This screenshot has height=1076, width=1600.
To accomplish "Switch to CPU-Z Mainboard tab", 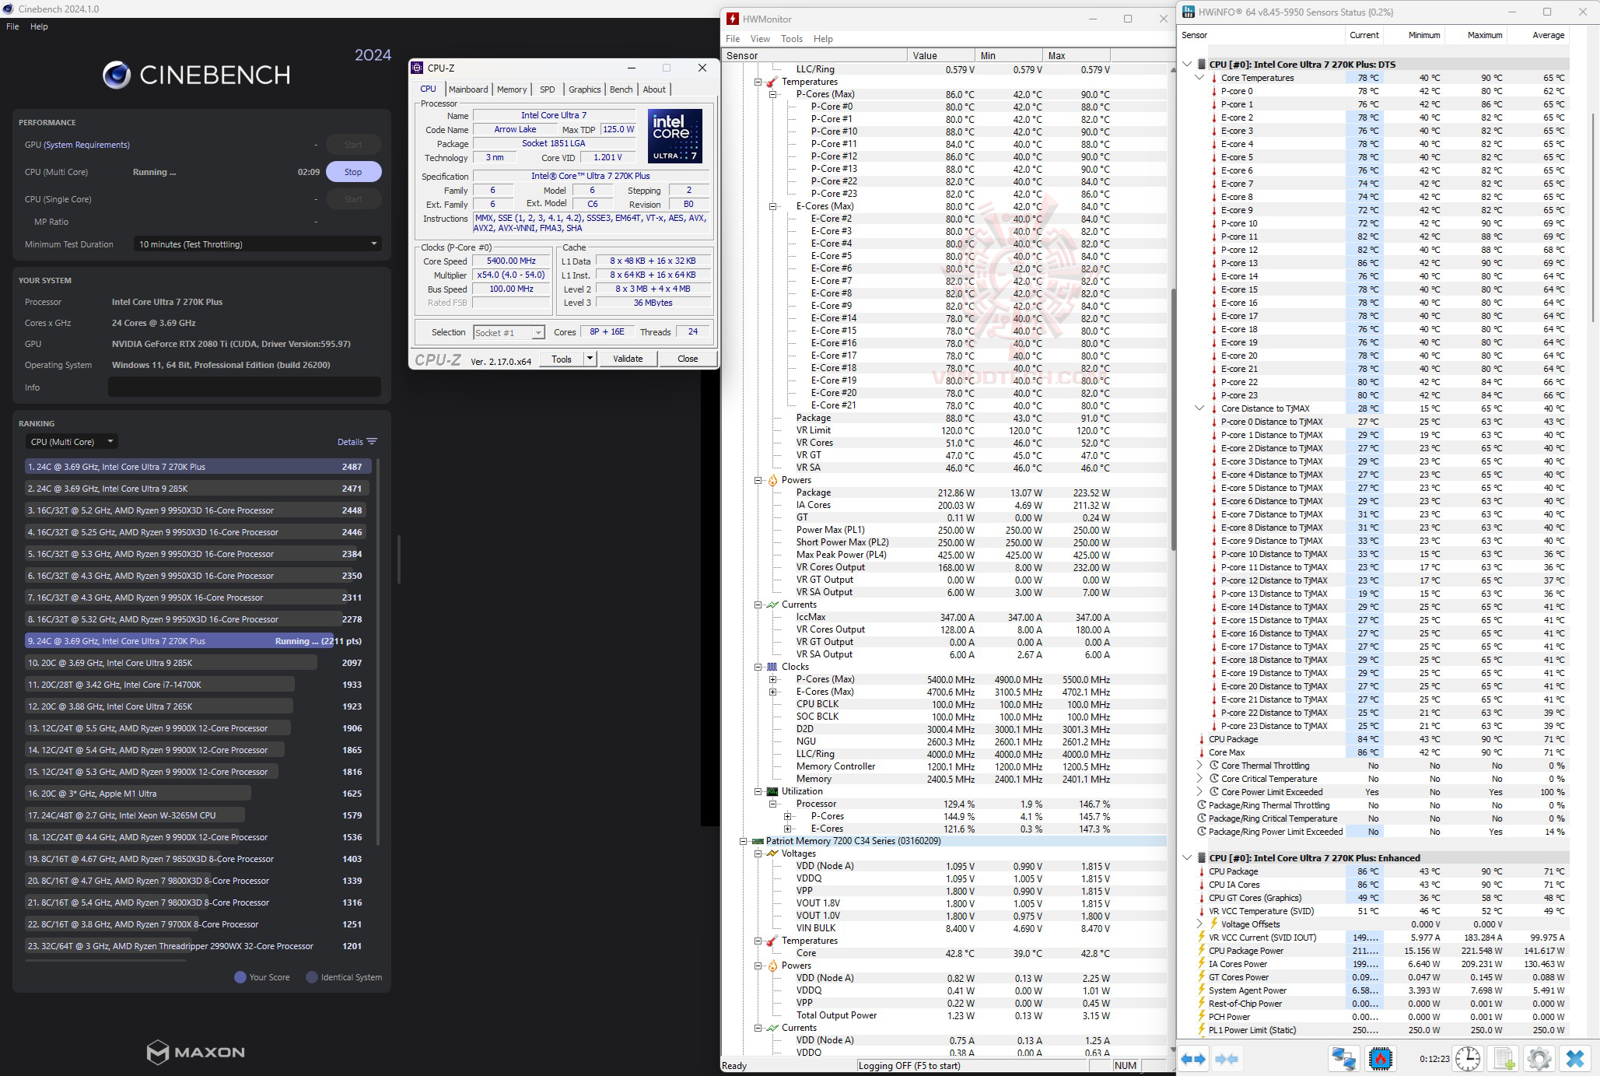I will tap(468, 89).
